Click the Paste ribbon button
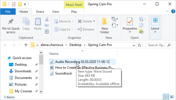 38,24
